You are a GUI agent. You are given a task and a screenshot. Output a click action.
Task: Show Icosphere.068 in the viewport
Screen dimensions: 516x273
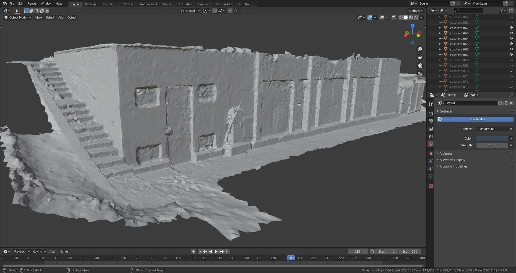click(511, 60)
